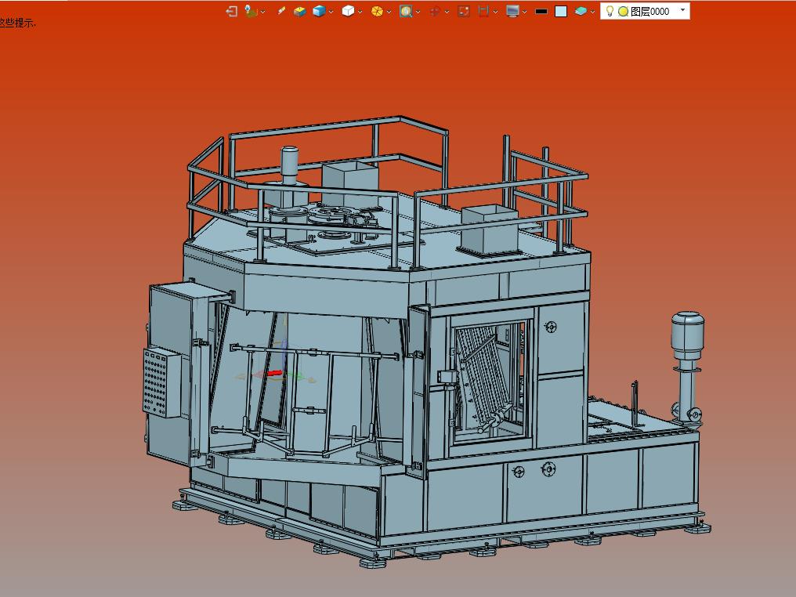
Task: Click the red arrow manipulator in the 3D model
Action: pos(274,373)
